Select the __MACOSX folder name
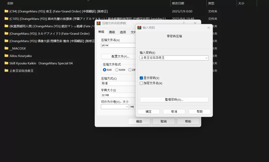The height and width of the screenshot is (162, 269). pyautogui.click(x=17, y=48)
